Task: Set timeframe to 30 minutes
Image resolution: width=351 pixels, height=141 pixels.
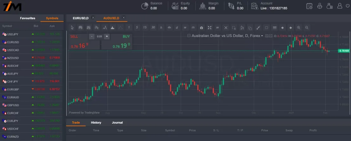Action: 153,28
